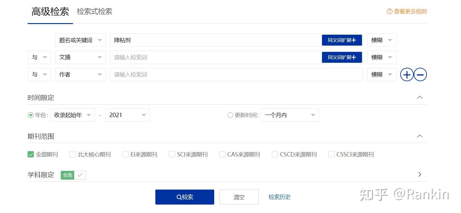Add a search row with the plus icon

click(407, 75)
